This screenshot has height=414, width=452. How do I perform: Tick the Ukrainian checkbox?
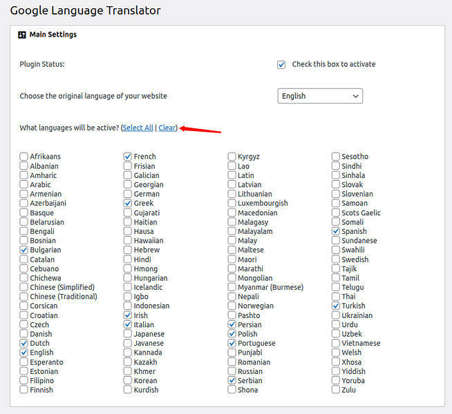335,315
